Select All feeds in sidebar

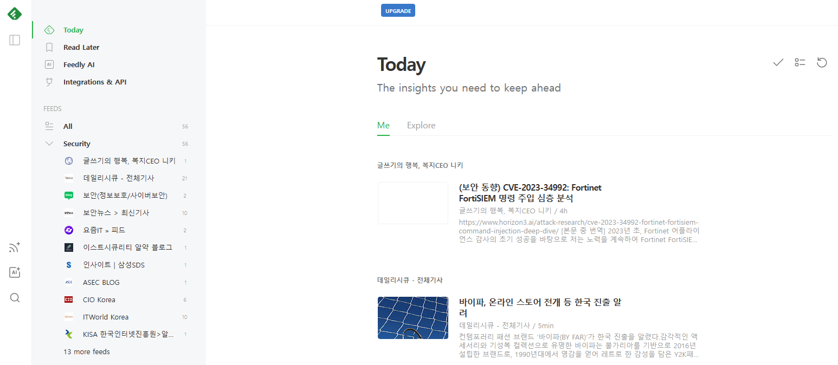click(x=68, y=126)
